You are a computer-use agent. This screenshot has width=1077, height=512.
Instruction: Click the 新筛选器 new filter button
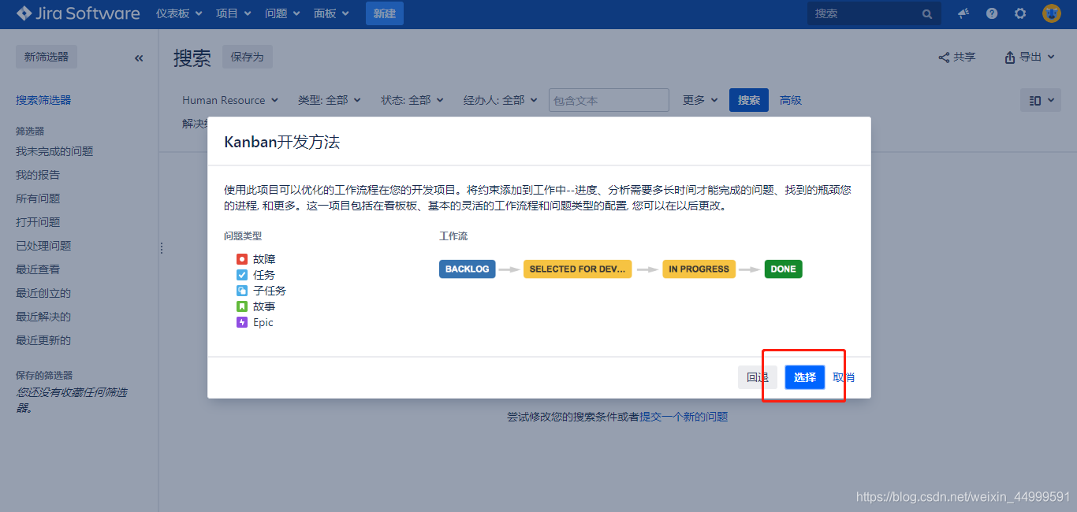47,57
